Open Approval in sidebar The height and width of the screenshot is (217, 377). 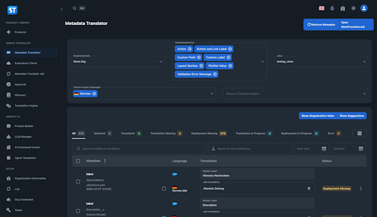30,84
